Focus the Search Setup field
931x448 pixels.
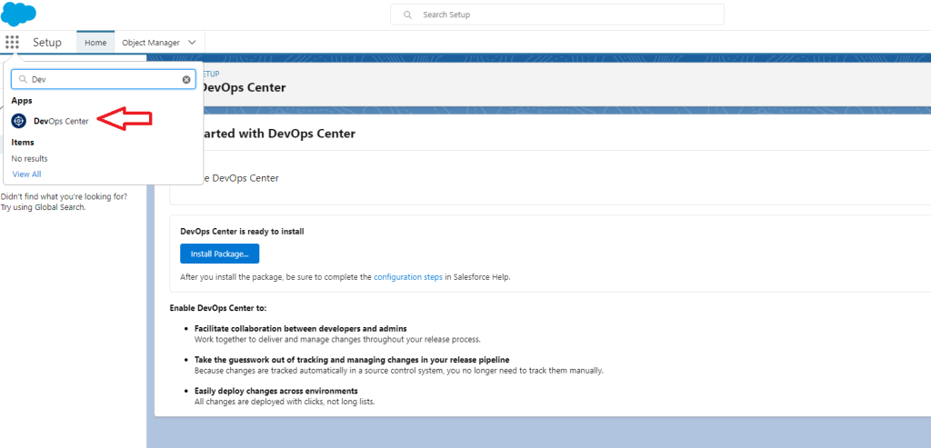(x=557, y=15)
